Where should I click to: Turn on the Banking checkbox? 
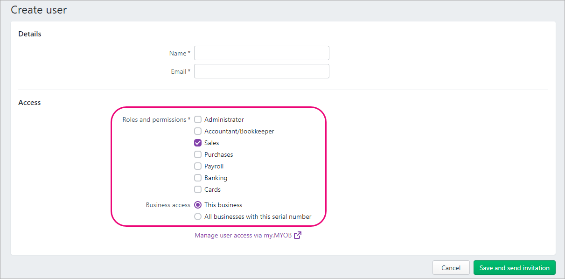[x=198, y=178]
